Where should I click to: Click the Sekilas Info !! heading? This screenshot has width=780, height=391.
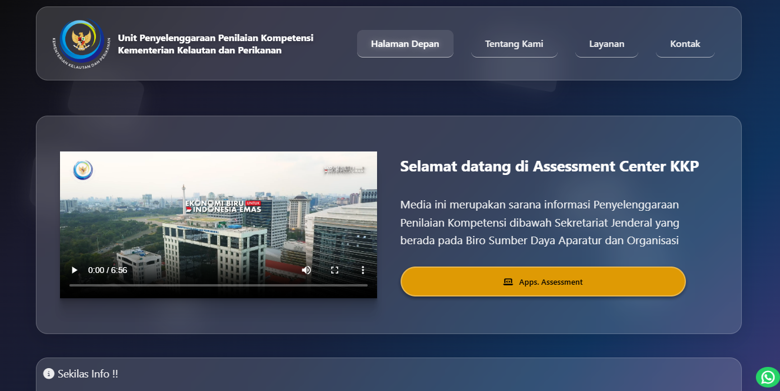(88, 374)
